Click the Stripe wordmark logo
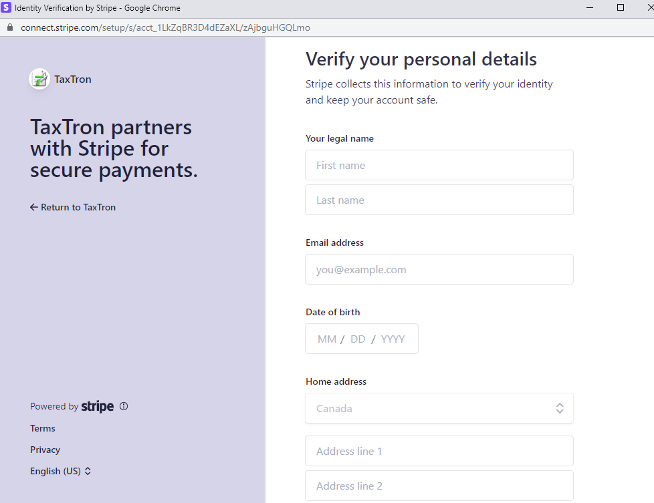Image resolution: width=654 pixels, height=503 pixels. pos(97,406)
